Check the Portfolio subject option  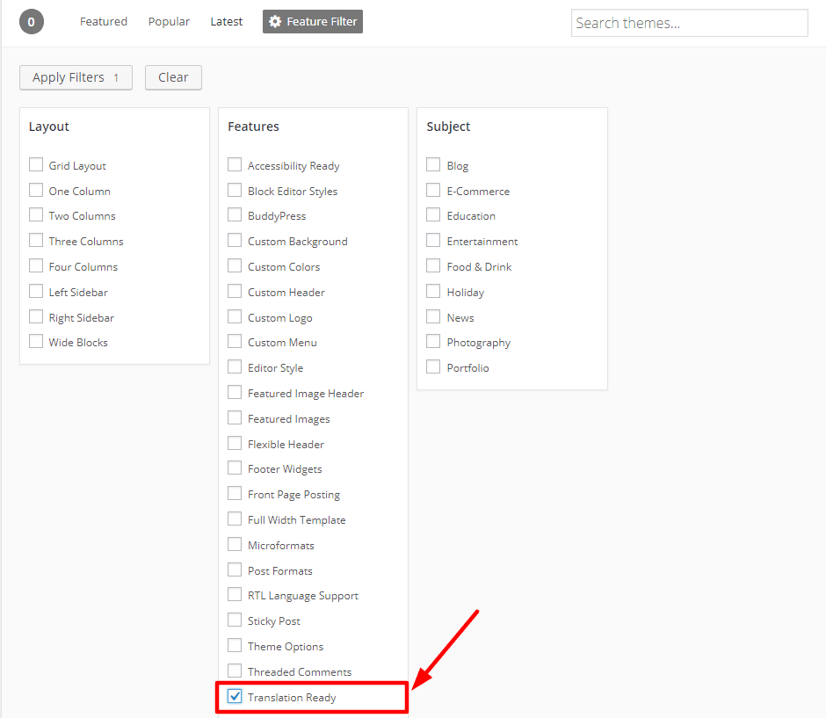(433, 367)
